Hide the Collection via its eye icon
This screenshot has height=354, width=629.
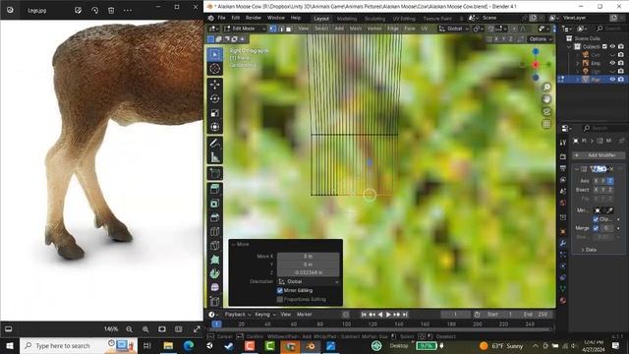point(612,46)
